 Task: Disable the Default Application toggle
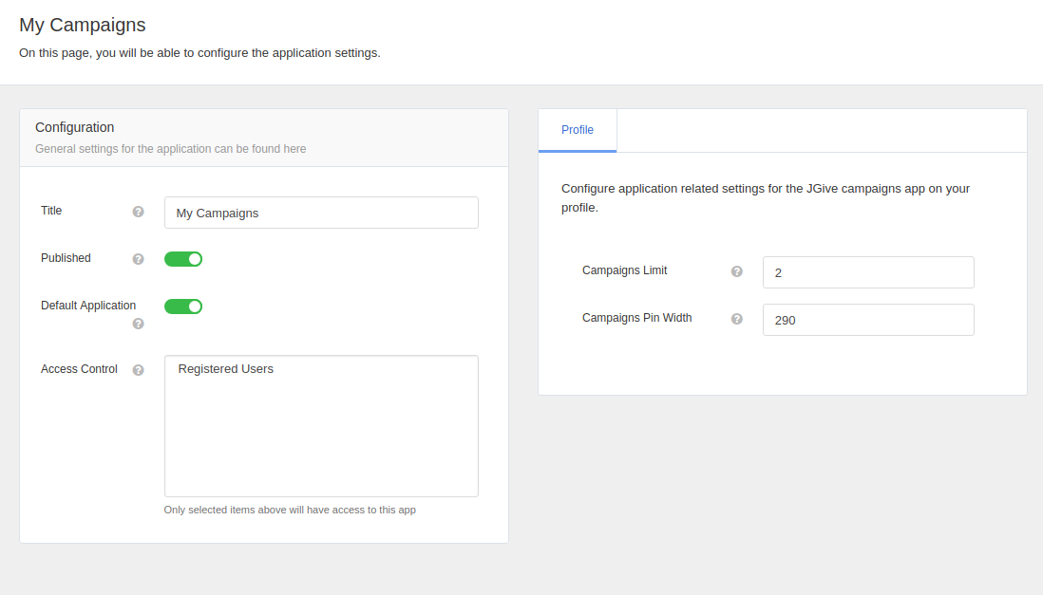(183, 307)
